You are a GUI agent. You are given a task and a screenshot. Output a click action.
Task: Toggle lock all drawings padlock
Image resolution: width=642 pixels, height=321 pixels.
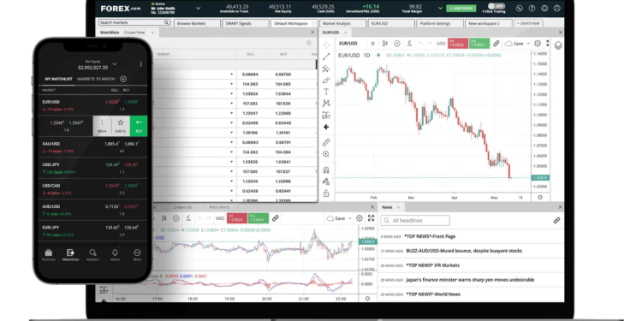point(326,193)
